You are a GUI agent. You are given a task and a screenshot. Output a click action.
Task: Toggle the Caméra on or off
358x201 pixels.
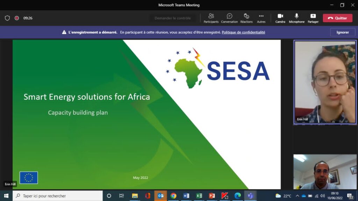pyautogui.click(x=280, y=18)
